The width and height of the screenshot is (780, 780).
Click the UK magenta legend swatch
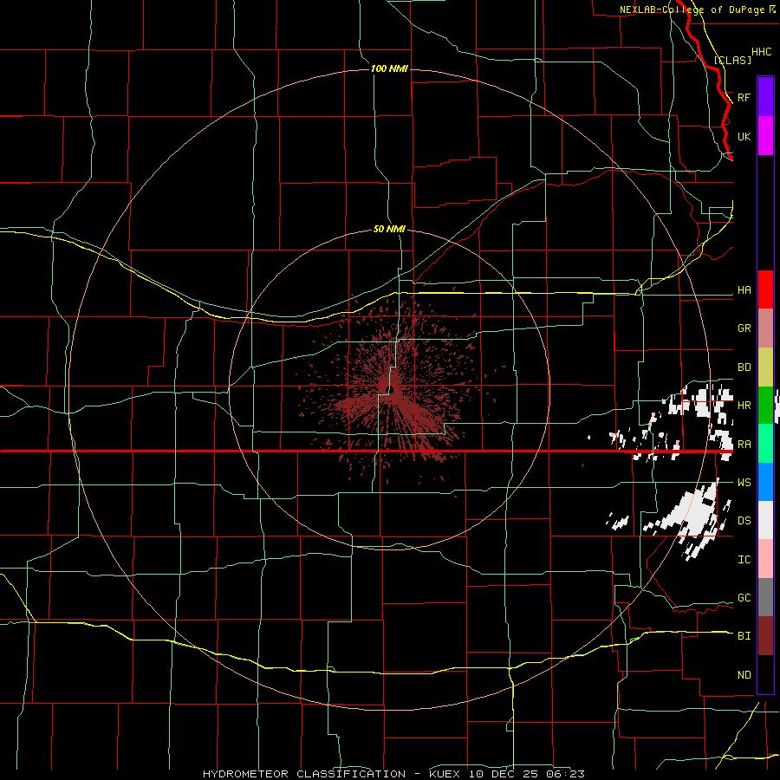click(765, 136)
